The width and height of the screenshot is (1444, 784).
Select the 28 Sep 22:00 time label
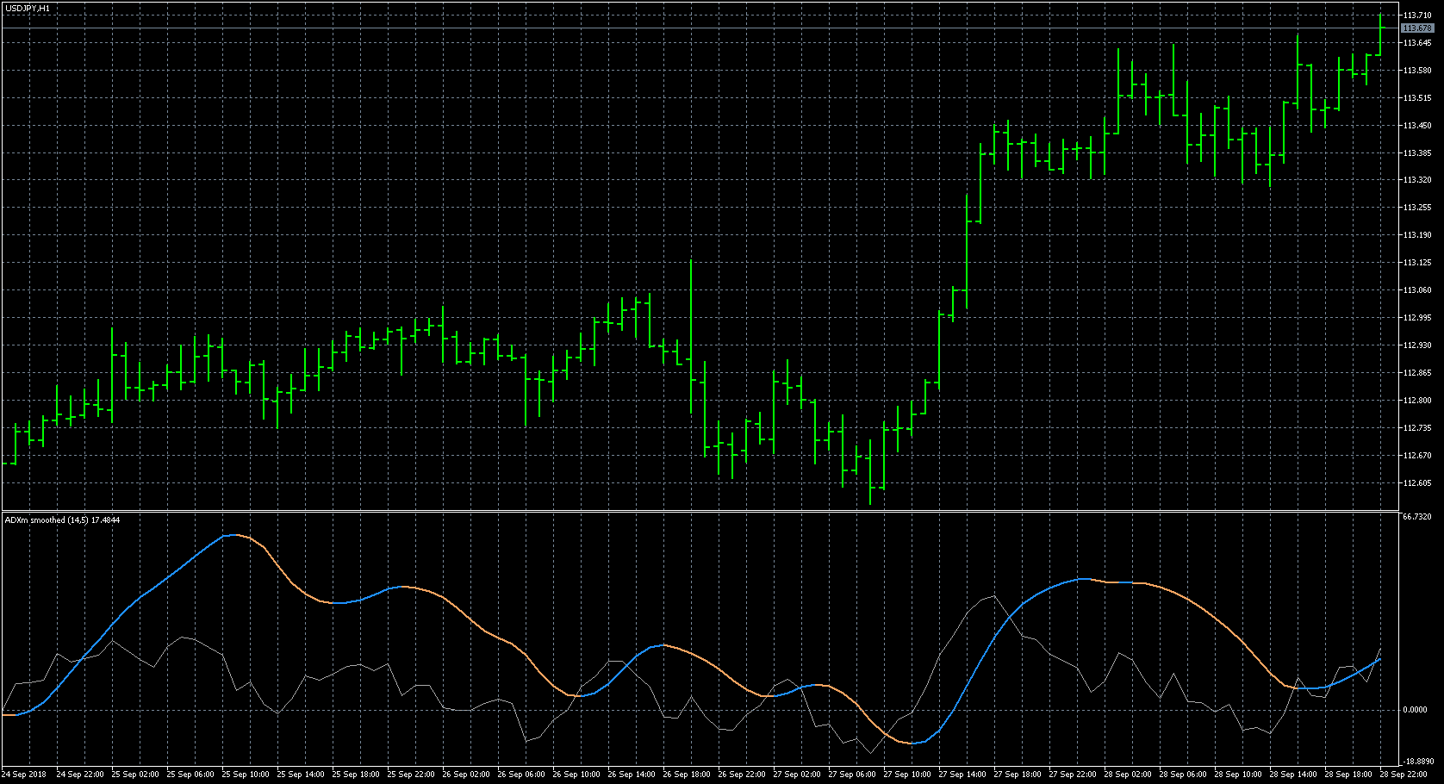tap(1404, 775)
